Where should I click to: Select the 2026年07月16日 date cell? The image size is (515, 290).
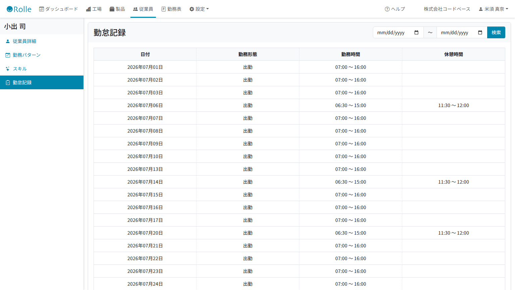(x=145, y=207)
